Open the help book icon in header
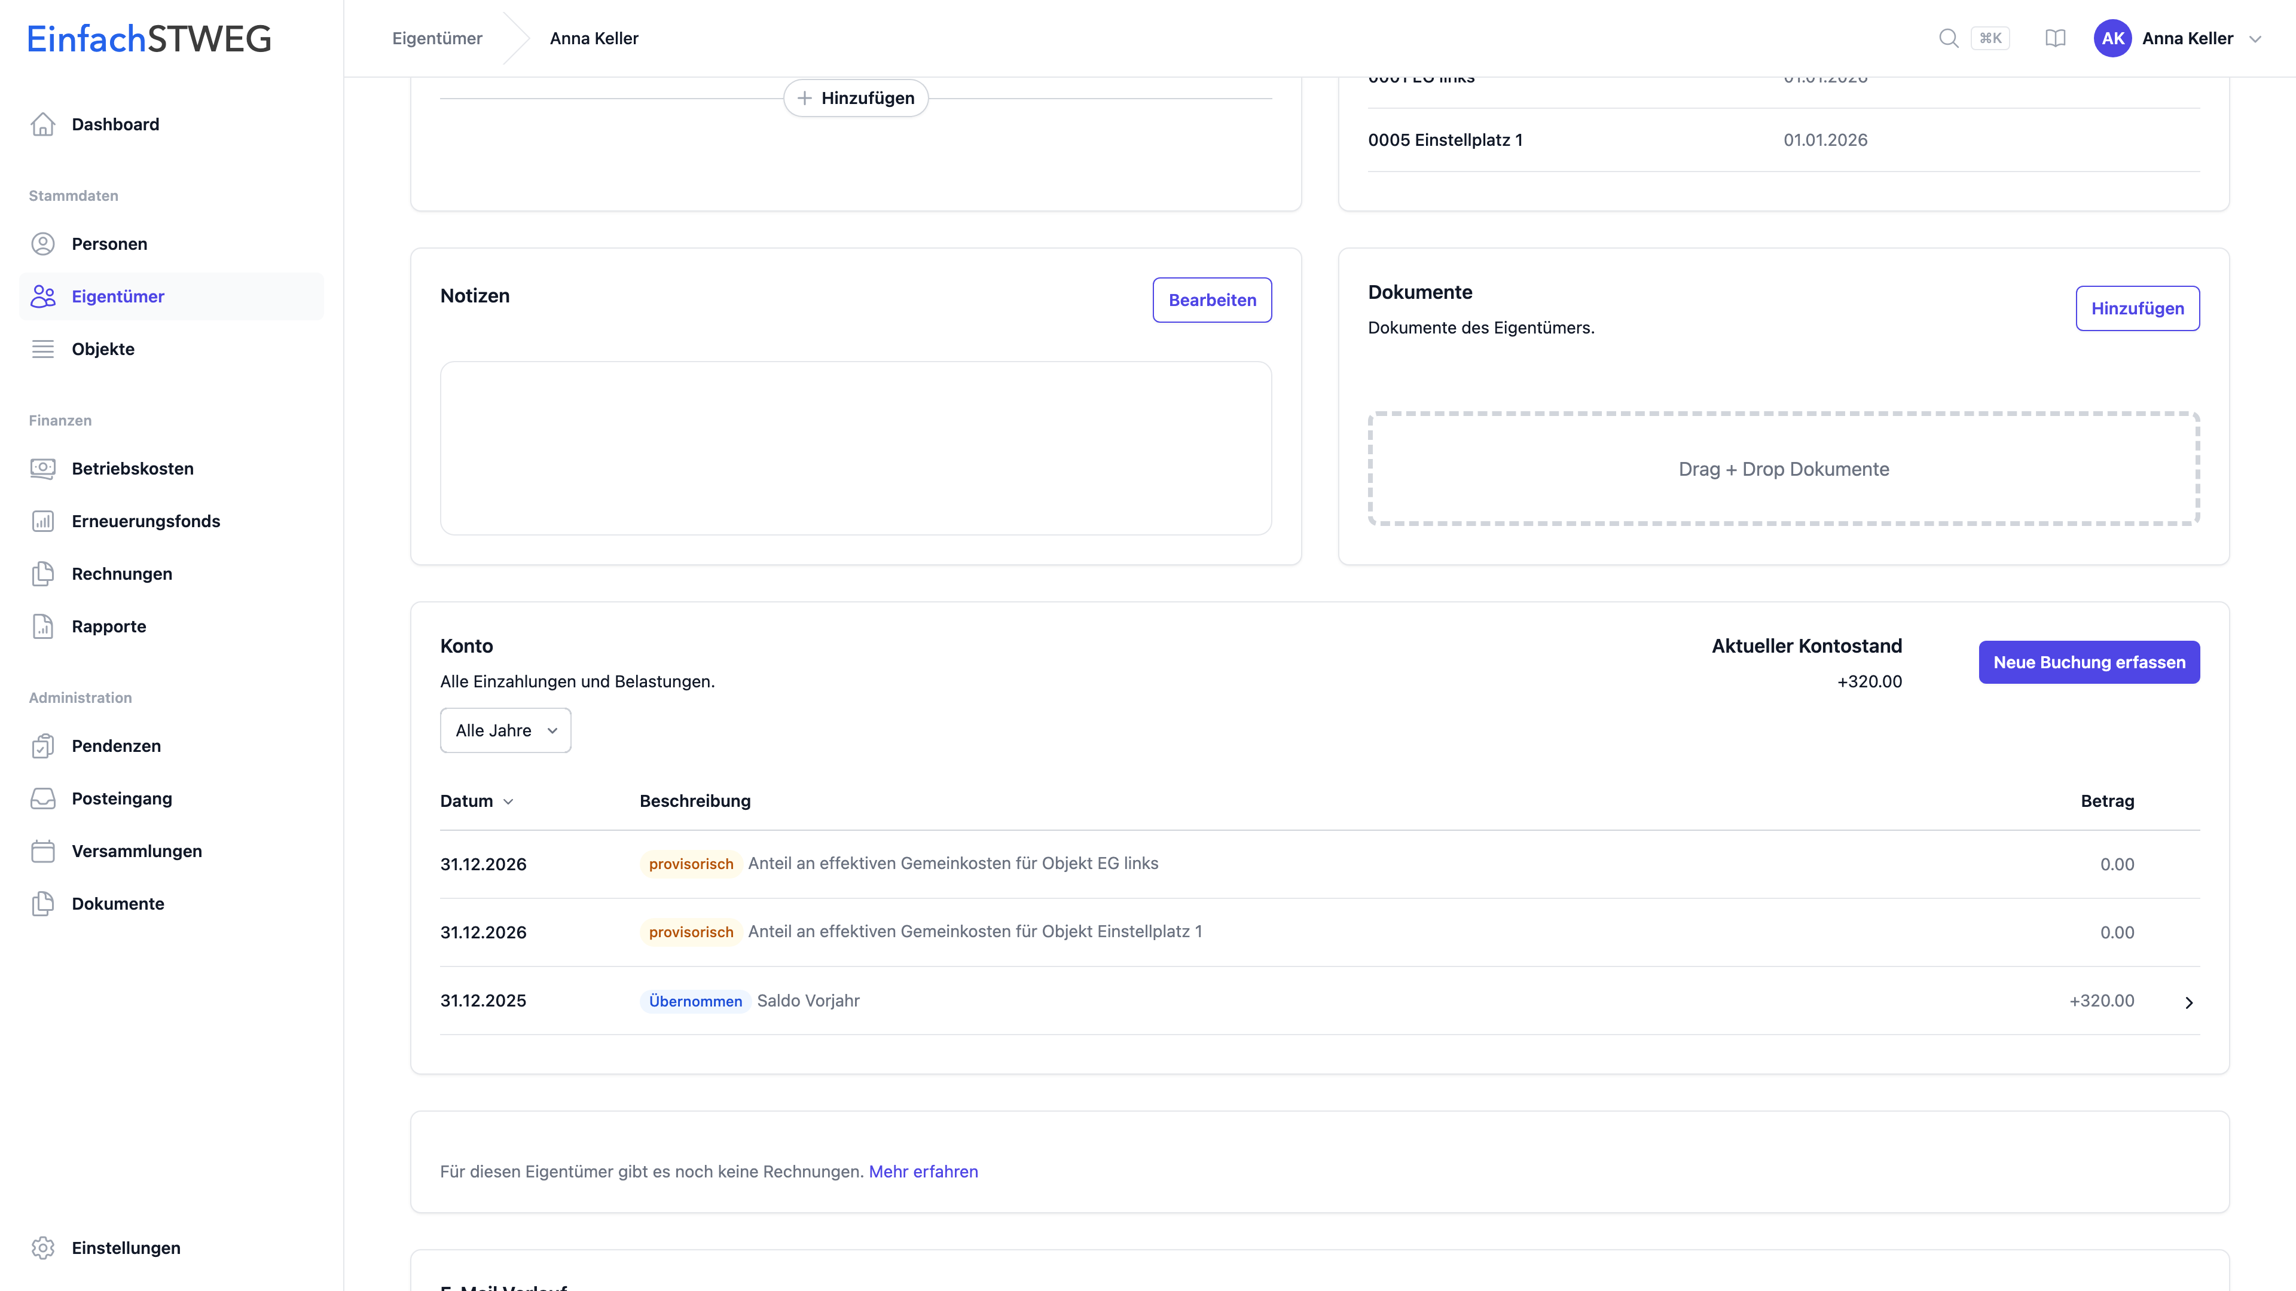Image resolution: width=2296 pixels, height=1291 pixels. tap(2056, 38)
